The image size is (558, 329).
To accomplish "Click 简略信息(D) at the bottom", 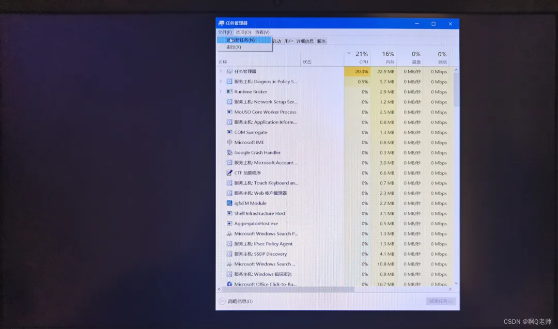I will click(x=237, y=301).
